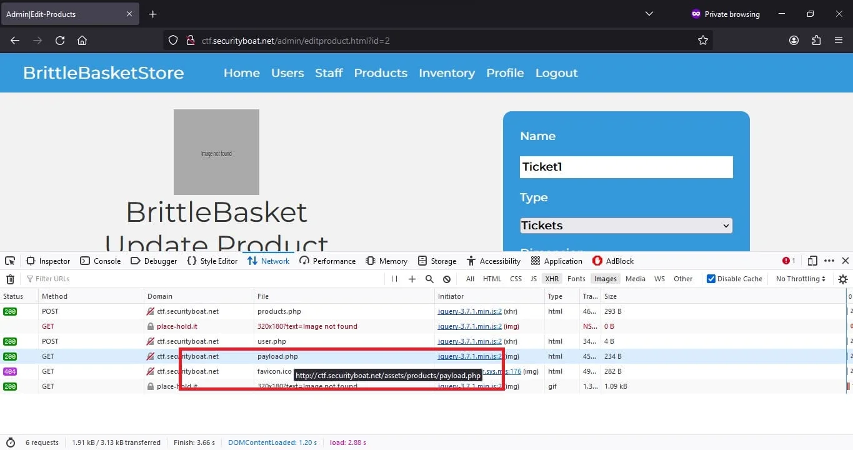This screenshot has height=450, width=853.
Task: Open the No Throttling dropdown
Action: point(801,279)
